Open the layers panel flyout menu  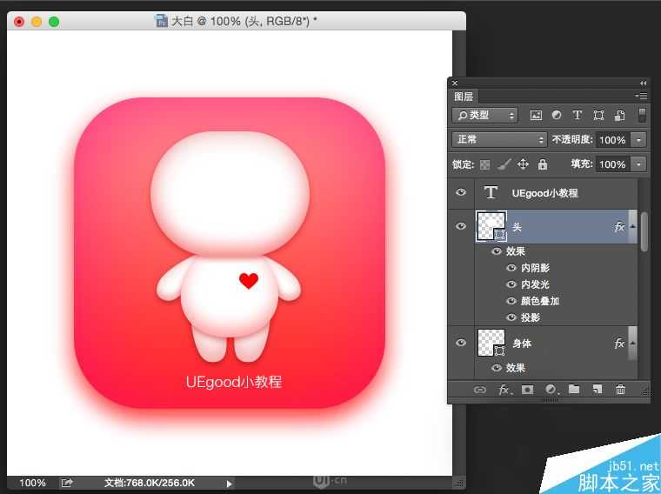click(x=642, y=96)
